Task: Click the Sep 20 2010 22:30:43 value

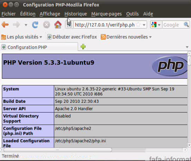Action: point(77,101)
